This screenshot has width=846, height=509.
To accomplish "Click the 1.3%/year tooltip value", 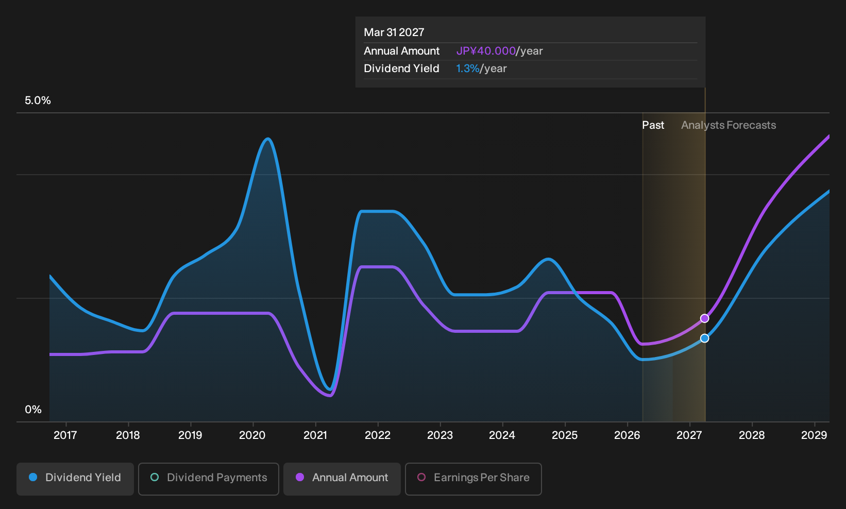I will click(x=482, y=69).
